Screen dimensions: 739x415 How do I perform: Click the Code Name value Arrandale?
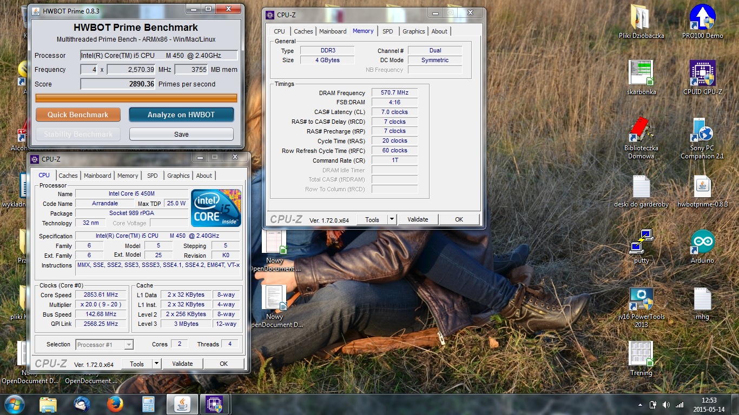point(105,203)
